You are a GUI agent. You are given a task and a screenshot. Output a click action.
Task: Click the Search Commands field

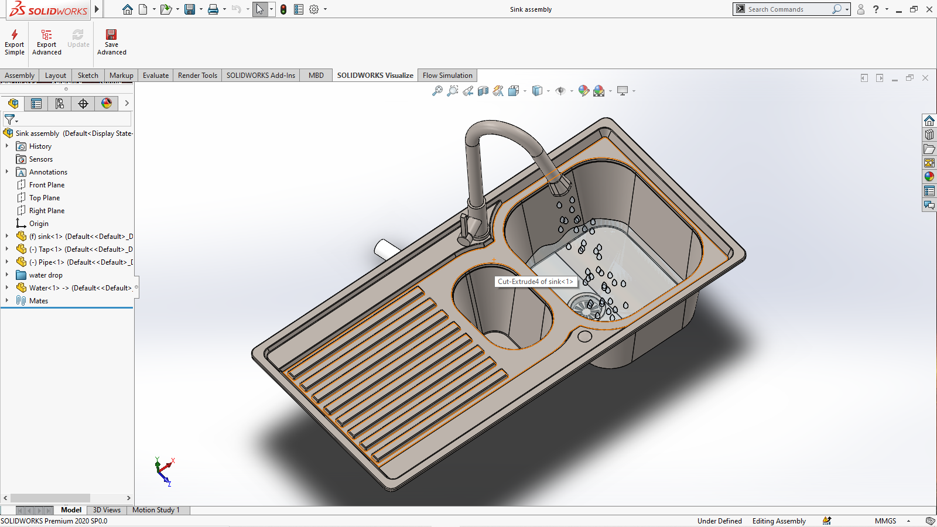point(788,9)
